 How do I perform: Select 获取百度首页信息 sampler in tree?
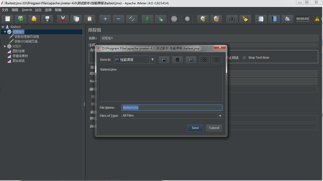[x=27, y=37]
